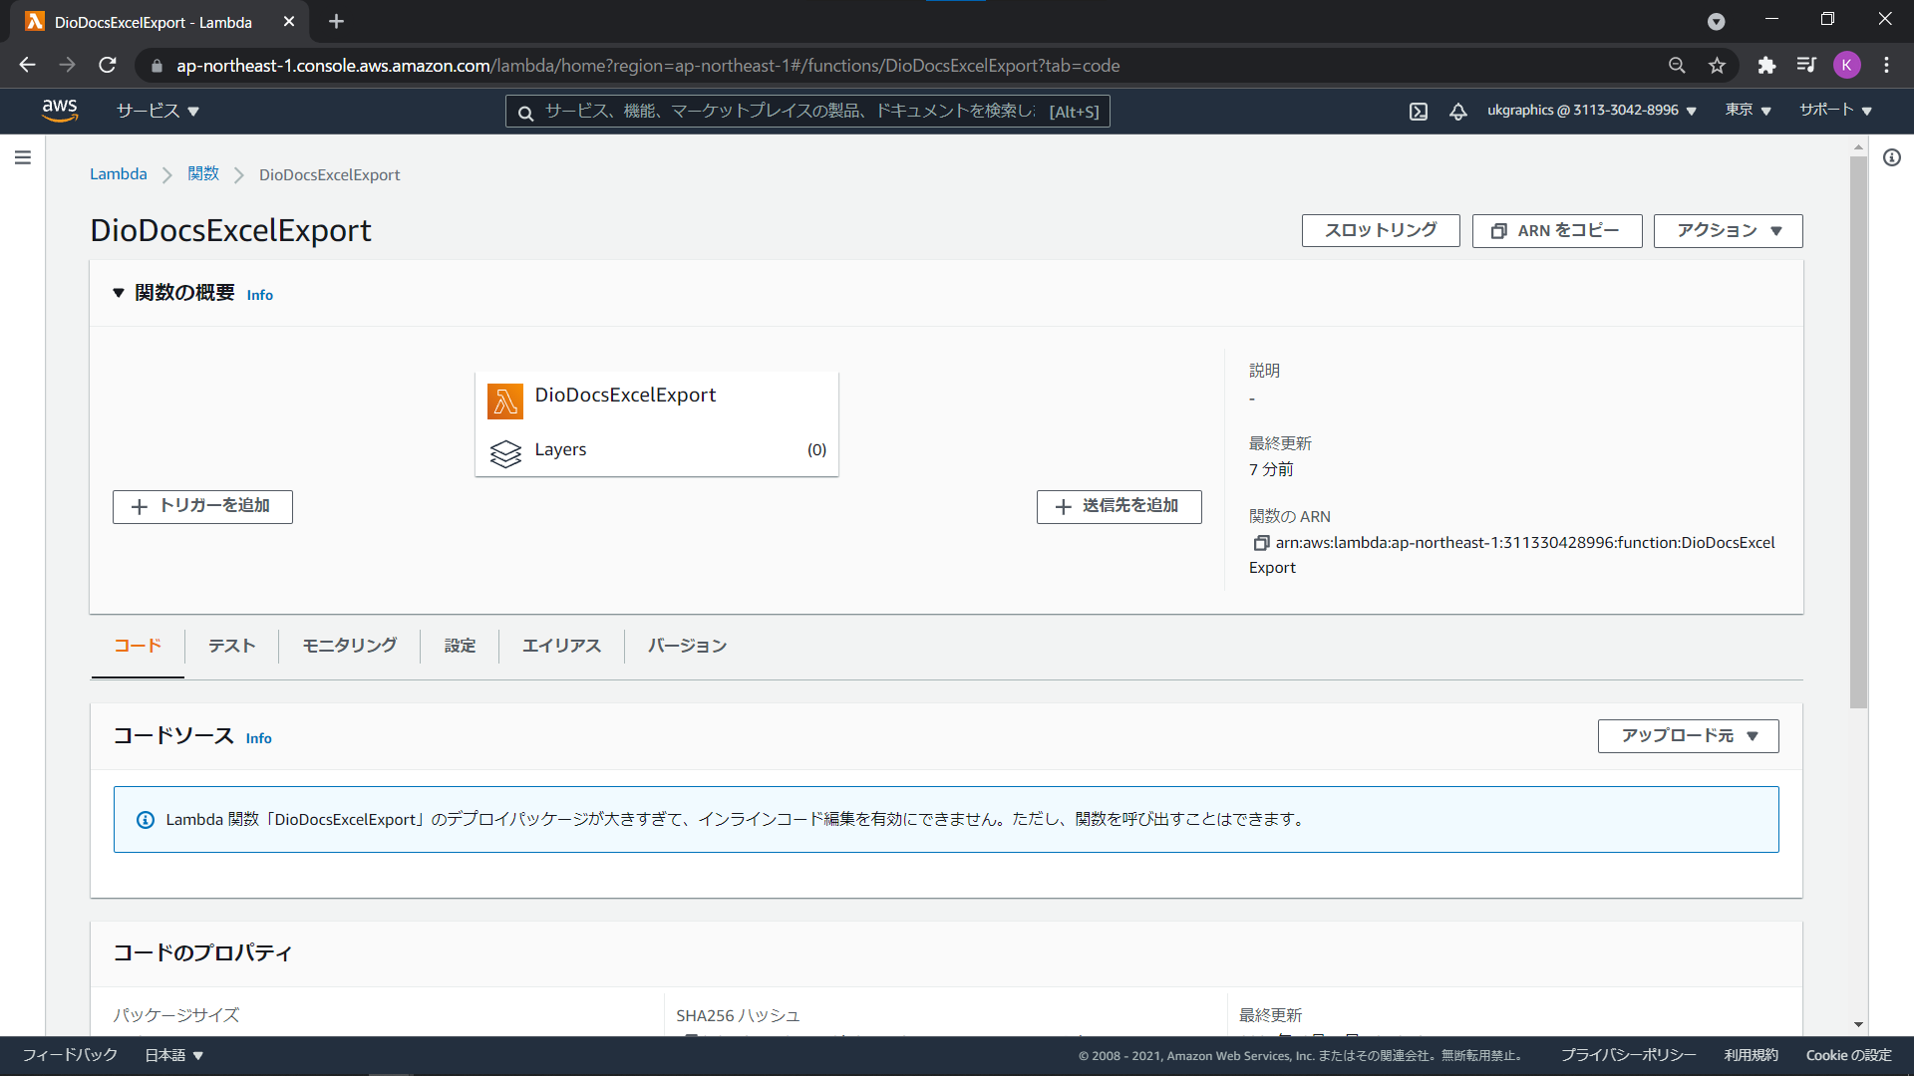Image resolution: width=1914 pixels, height=1076 pixels.
Task: Open the プライバシーポリシー footer link
Action: [x=1628, y=1056]
